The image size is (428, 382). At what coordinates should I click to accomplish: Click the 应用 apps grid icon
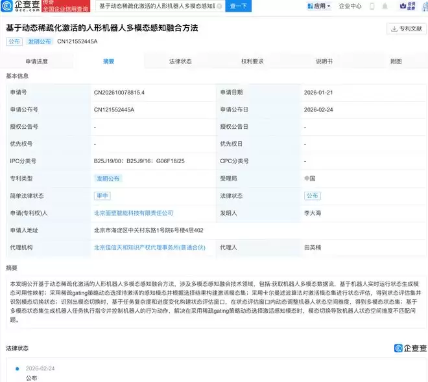tap(309, 6)
